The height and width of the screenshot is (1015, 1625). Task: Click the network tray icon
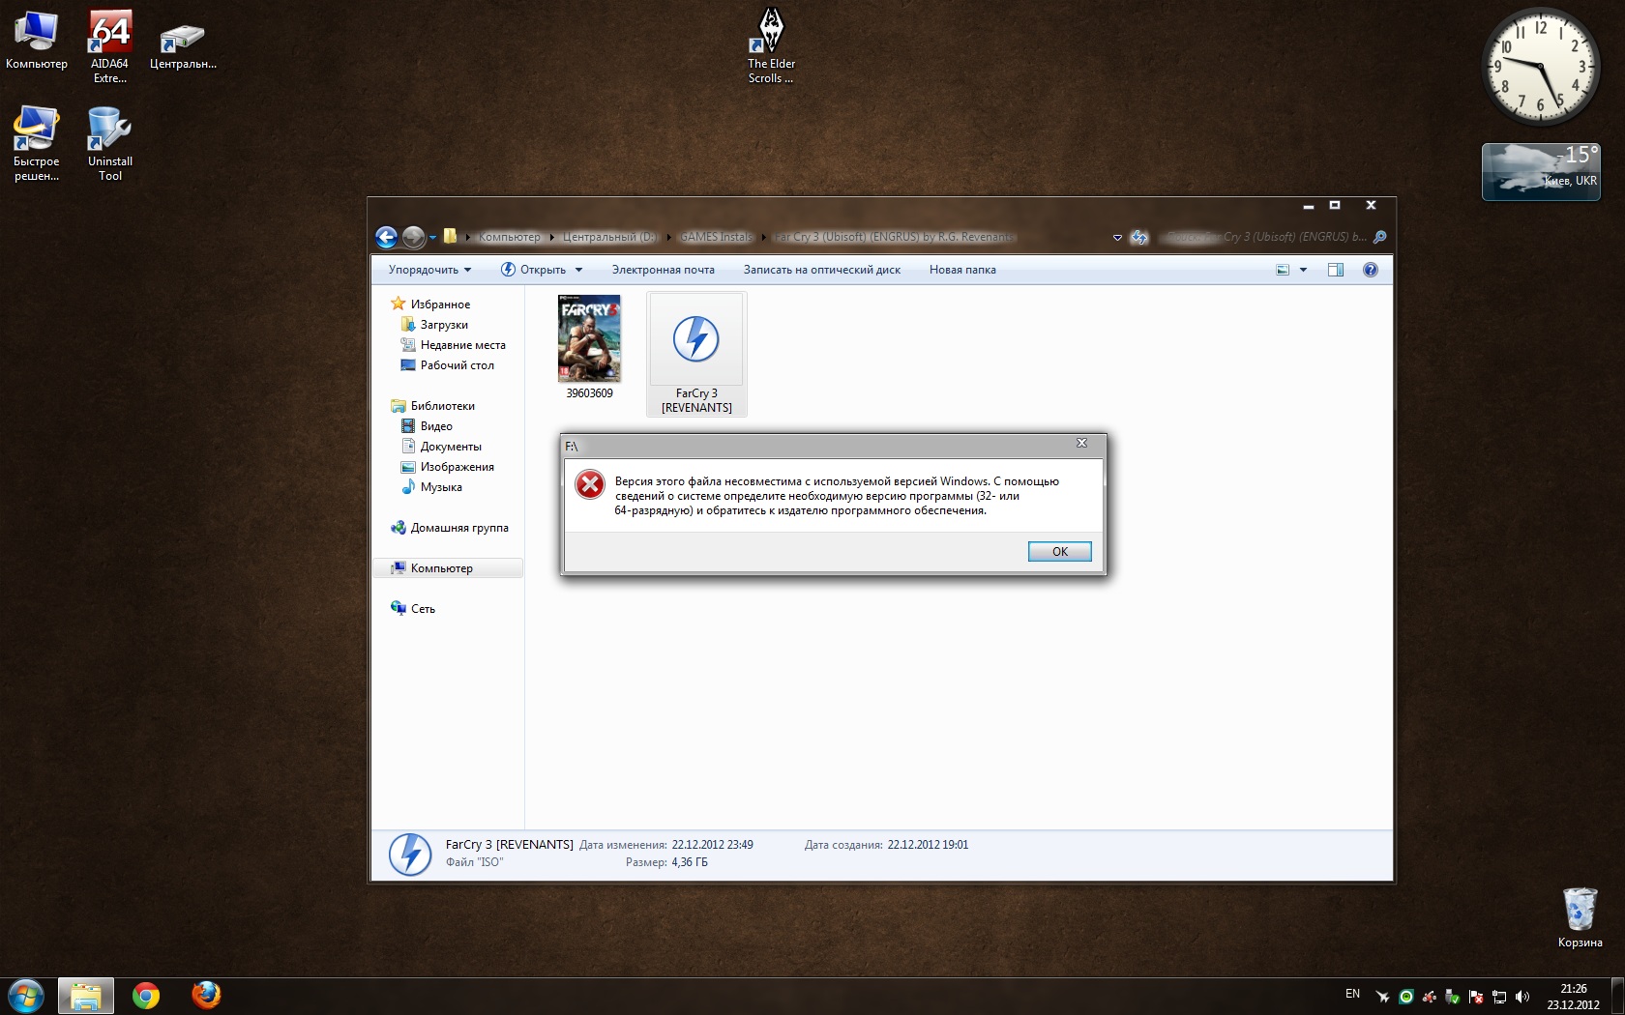click(x=1499, y=997)
